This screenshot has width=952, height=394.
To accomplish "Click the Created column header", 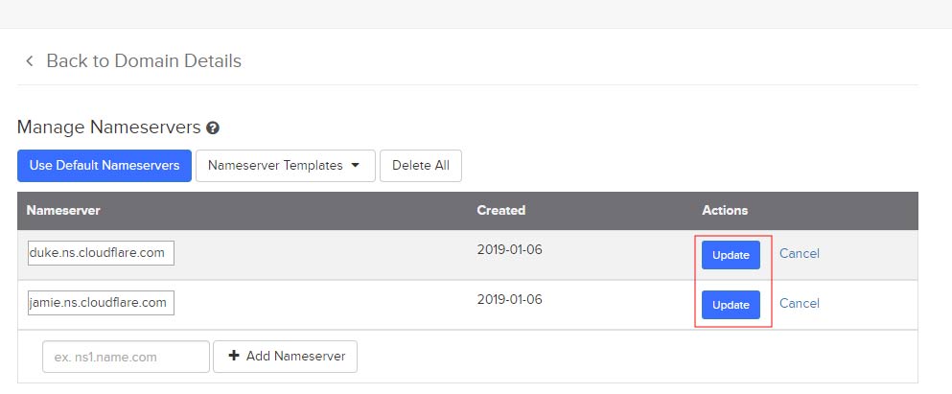I will tap(500, 210).
